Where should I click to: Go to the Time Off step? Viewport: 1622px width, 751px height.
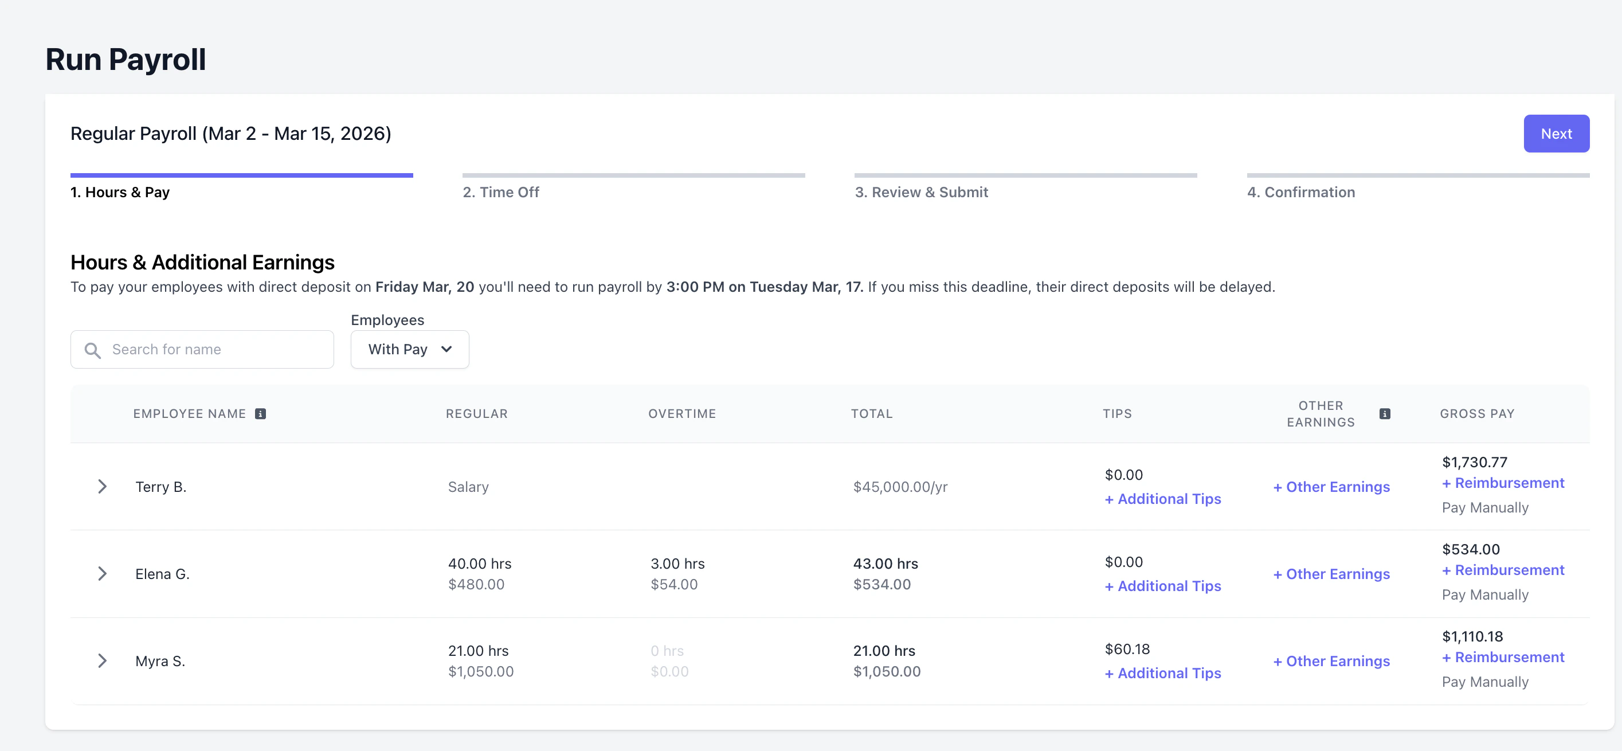point(500,192)
